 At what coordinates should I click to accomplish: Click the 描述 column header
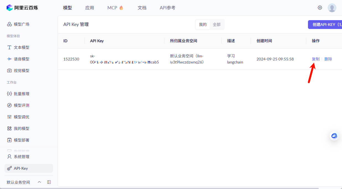(x=231, y=41)
